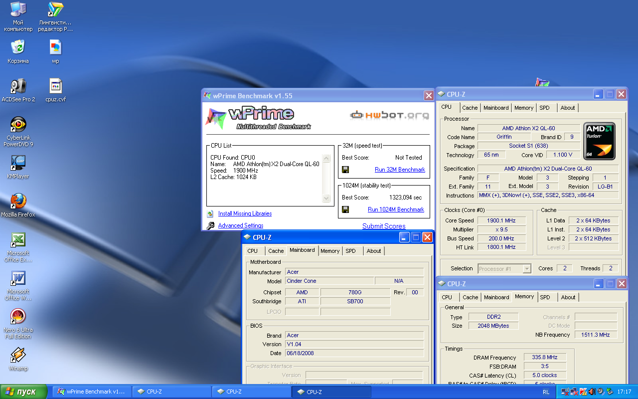Click the AMD Turion 64 logo in CPU-Z
This screenshot has height=399, width=638.
600,141
